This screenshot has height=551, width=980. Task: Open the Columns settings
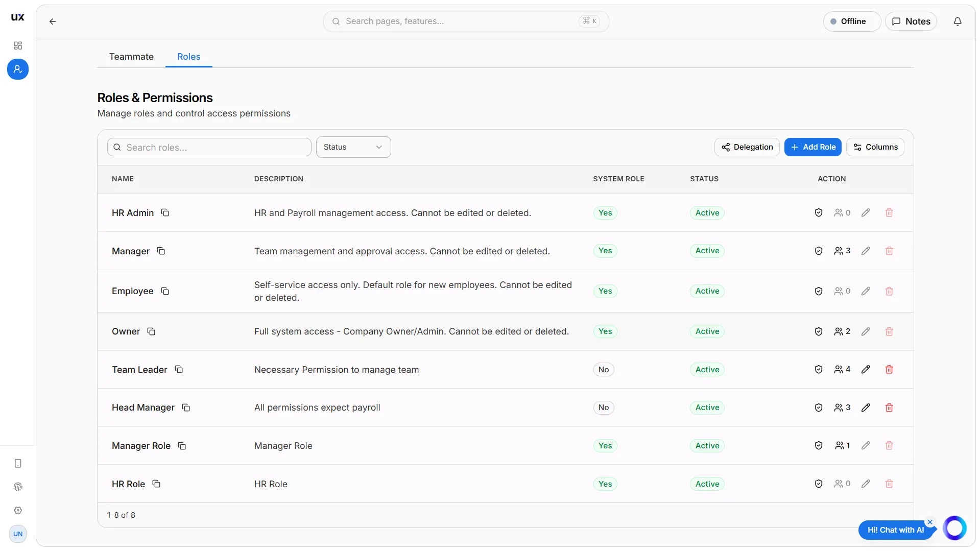point(875,147)
